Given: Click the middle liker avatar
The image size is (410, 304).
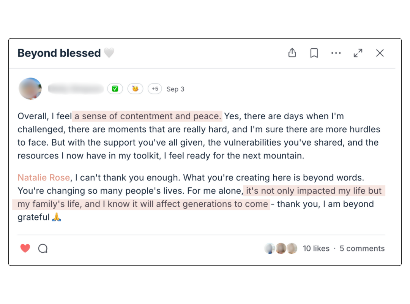Looking at the screenshot, I should coord(281,249).
